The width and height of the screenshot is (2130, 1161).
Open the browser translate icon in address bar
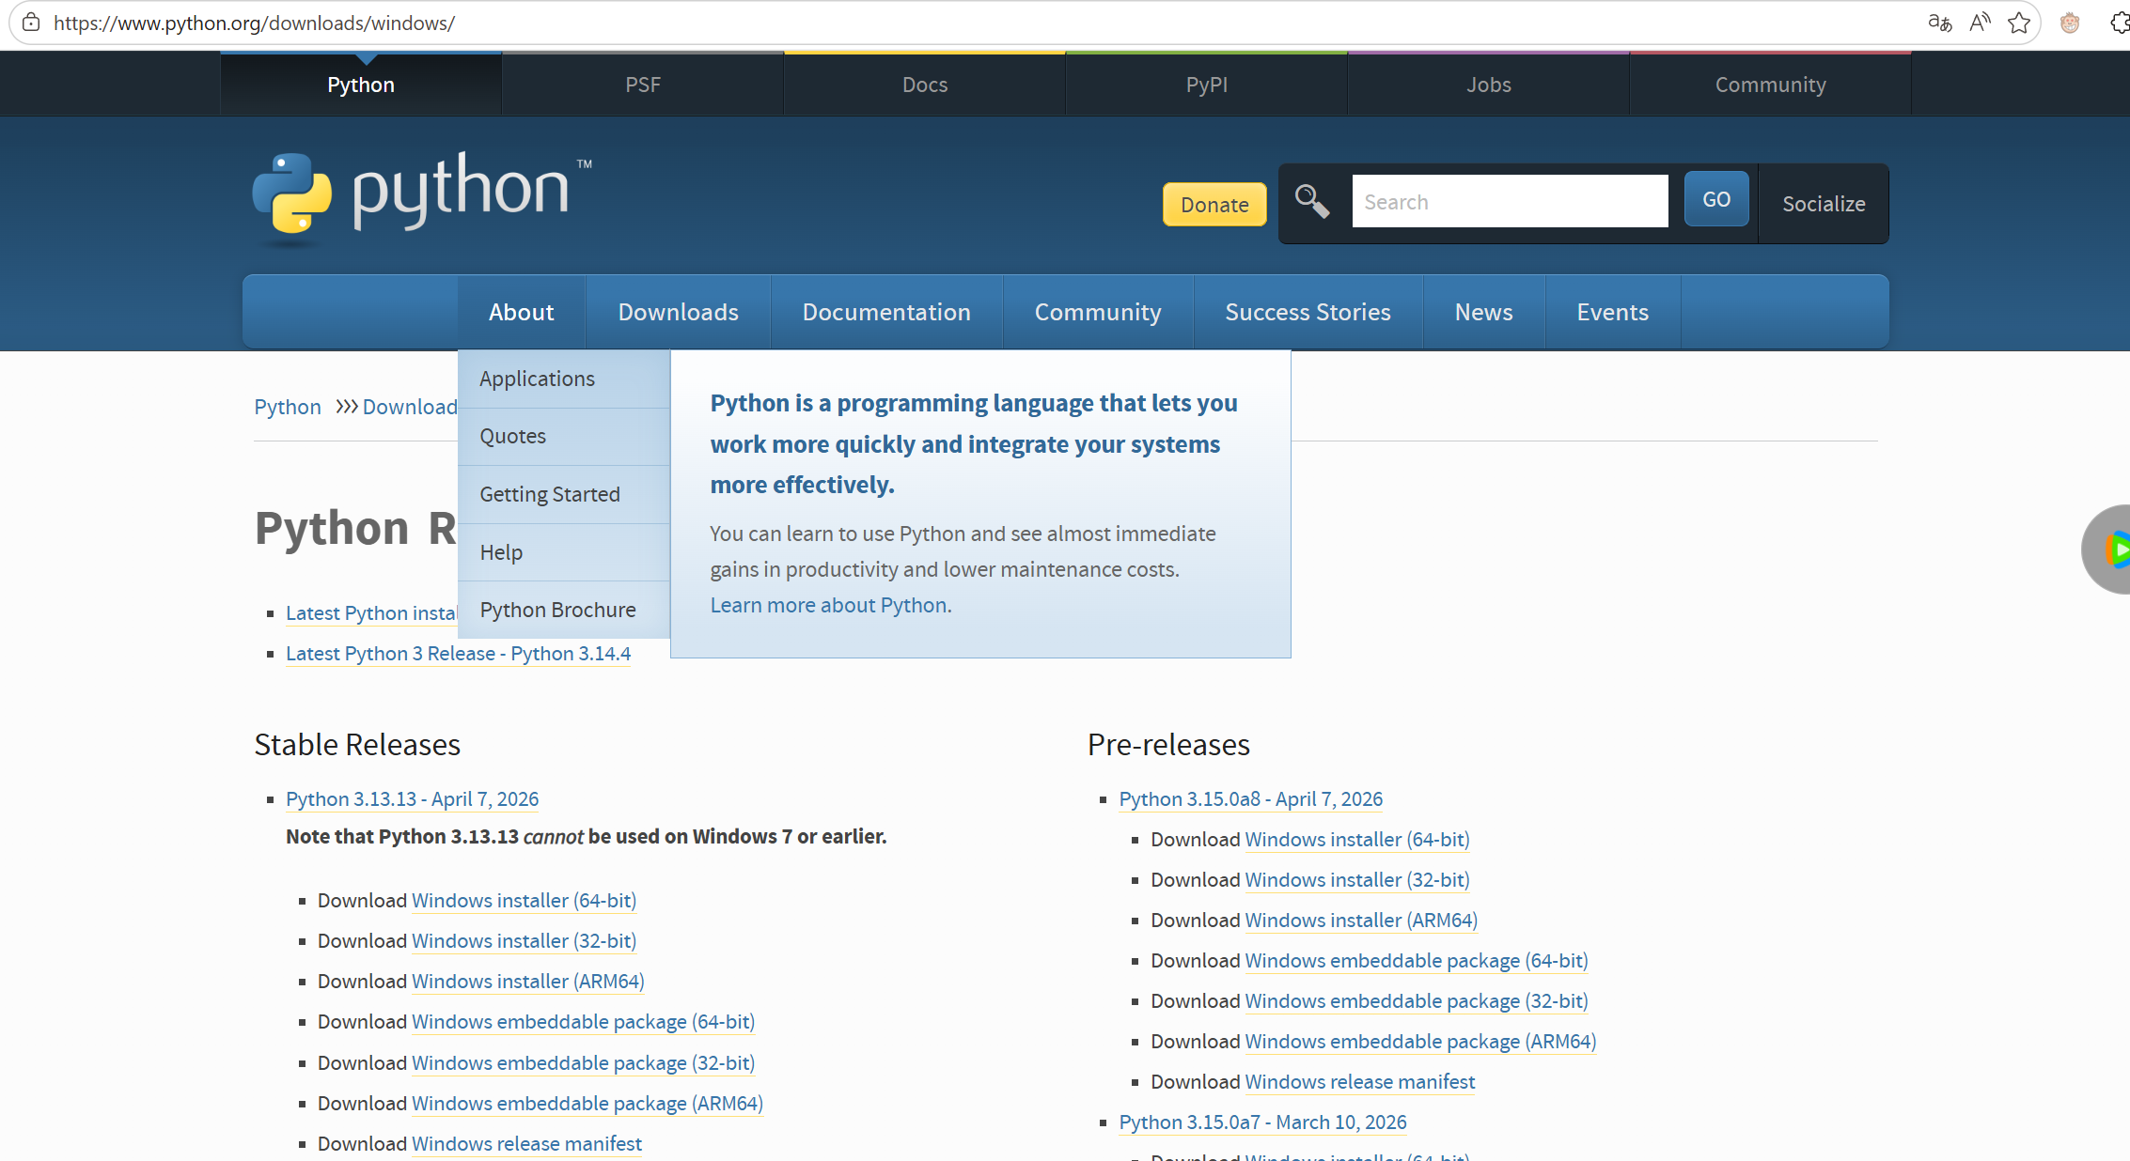tap(1939, 23)
